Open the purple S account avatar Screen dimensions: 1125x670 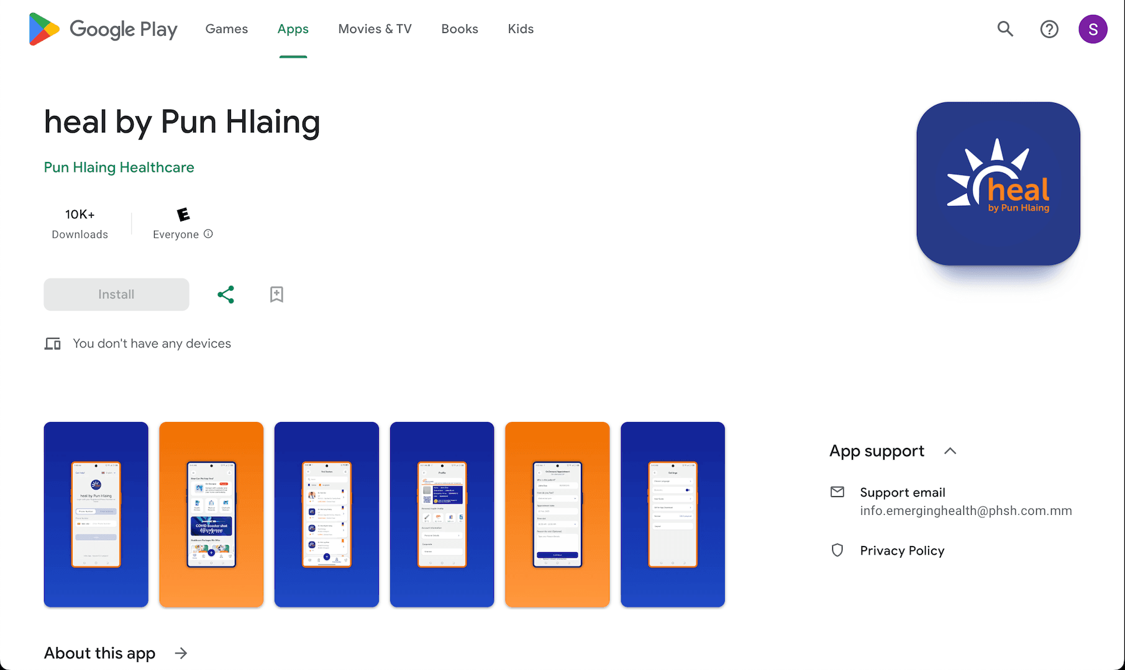coord(1093,29)
